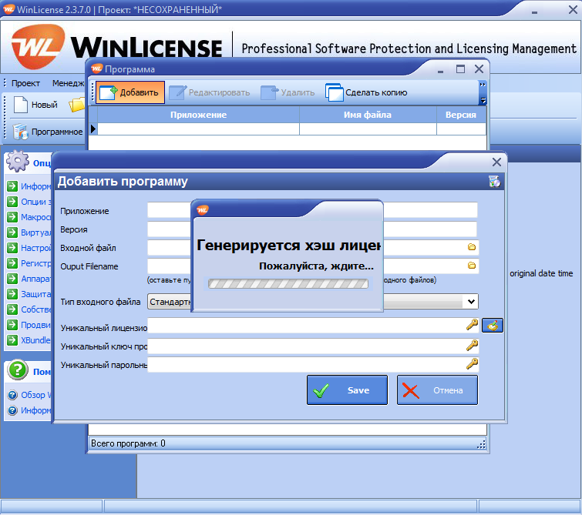This screenshot has height=515, width=582.
Task: Click the icon in Добавить программу header
Action: [494, 182]
